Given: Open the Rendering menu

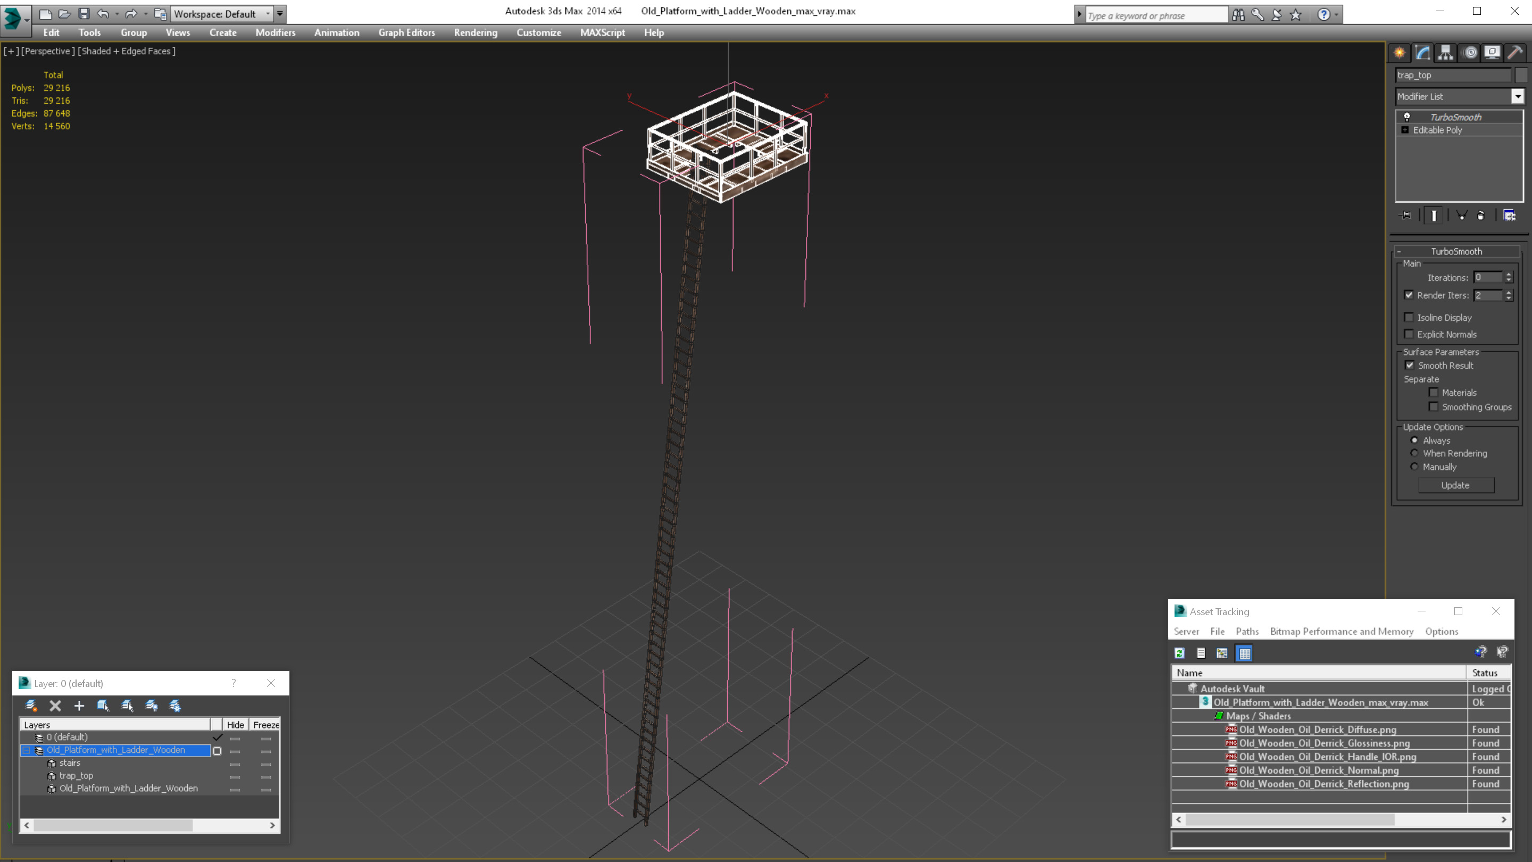Looking at the screenshot, I should (475, 32).
